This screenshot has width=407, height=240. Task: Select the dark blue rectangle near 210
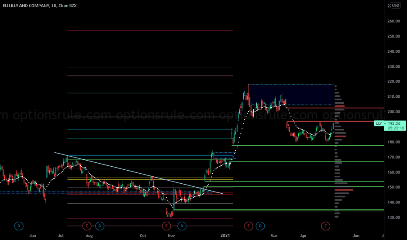coord(291,94)
